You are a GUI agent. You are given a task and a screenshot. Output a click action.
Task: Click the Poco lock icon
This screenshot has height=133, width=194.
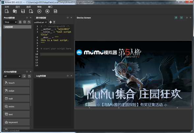pos(20,22)
